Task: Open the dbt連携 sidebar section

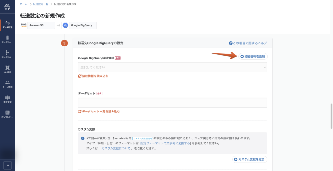Action: [7, 69]
